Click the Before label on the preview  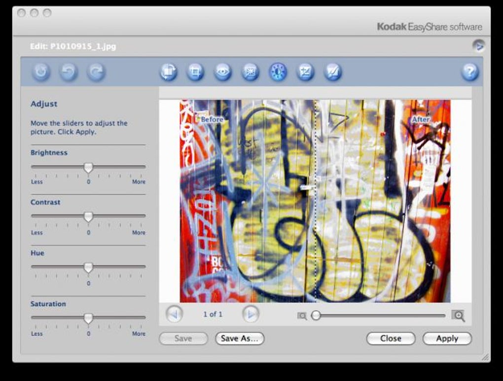212,119
